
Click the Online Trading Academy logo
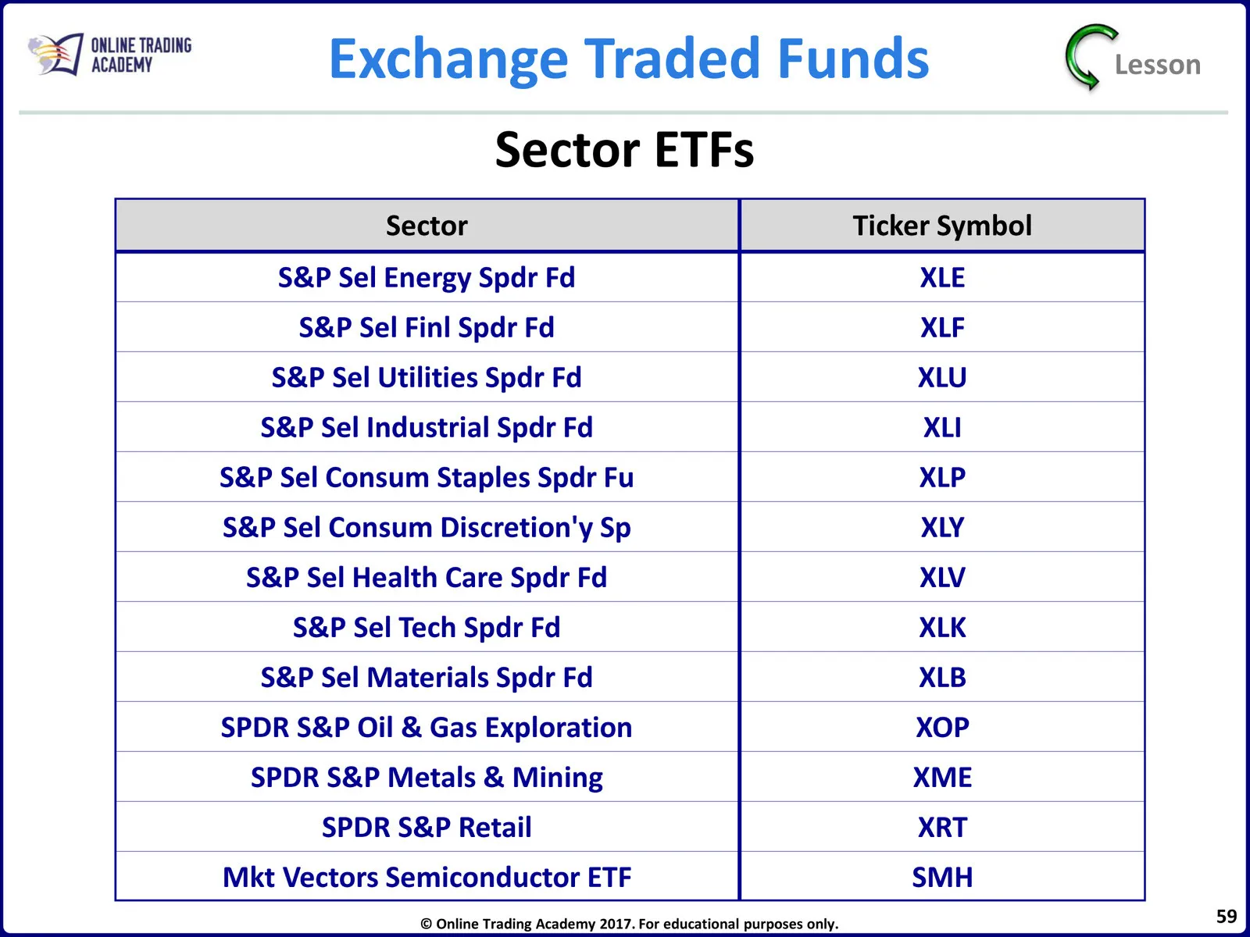coord(109,55)
